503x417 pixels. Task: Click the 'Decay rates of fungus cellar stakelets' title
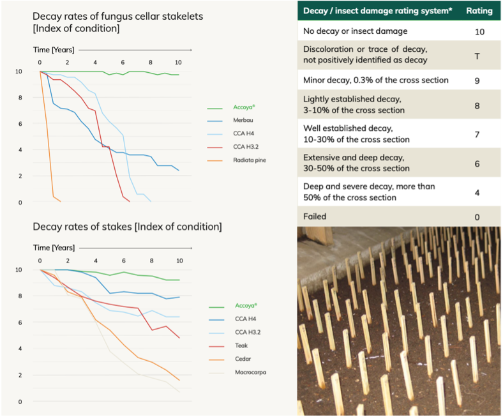pyautogui.click(x=117, y=22)
